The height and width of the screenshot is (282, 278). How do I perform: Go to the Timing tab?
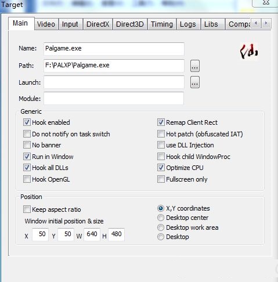tap(162, 24)
